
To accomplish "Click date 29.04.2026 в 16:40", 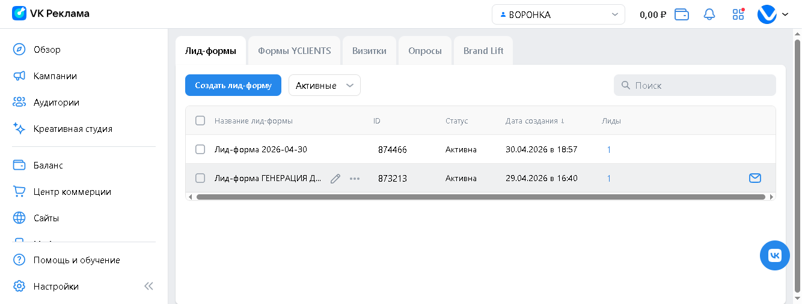I will tap(542, 178).
